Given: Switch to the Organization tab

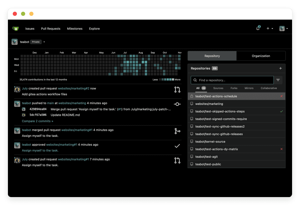Looking at the screenshot, I should tap(261, 56).
